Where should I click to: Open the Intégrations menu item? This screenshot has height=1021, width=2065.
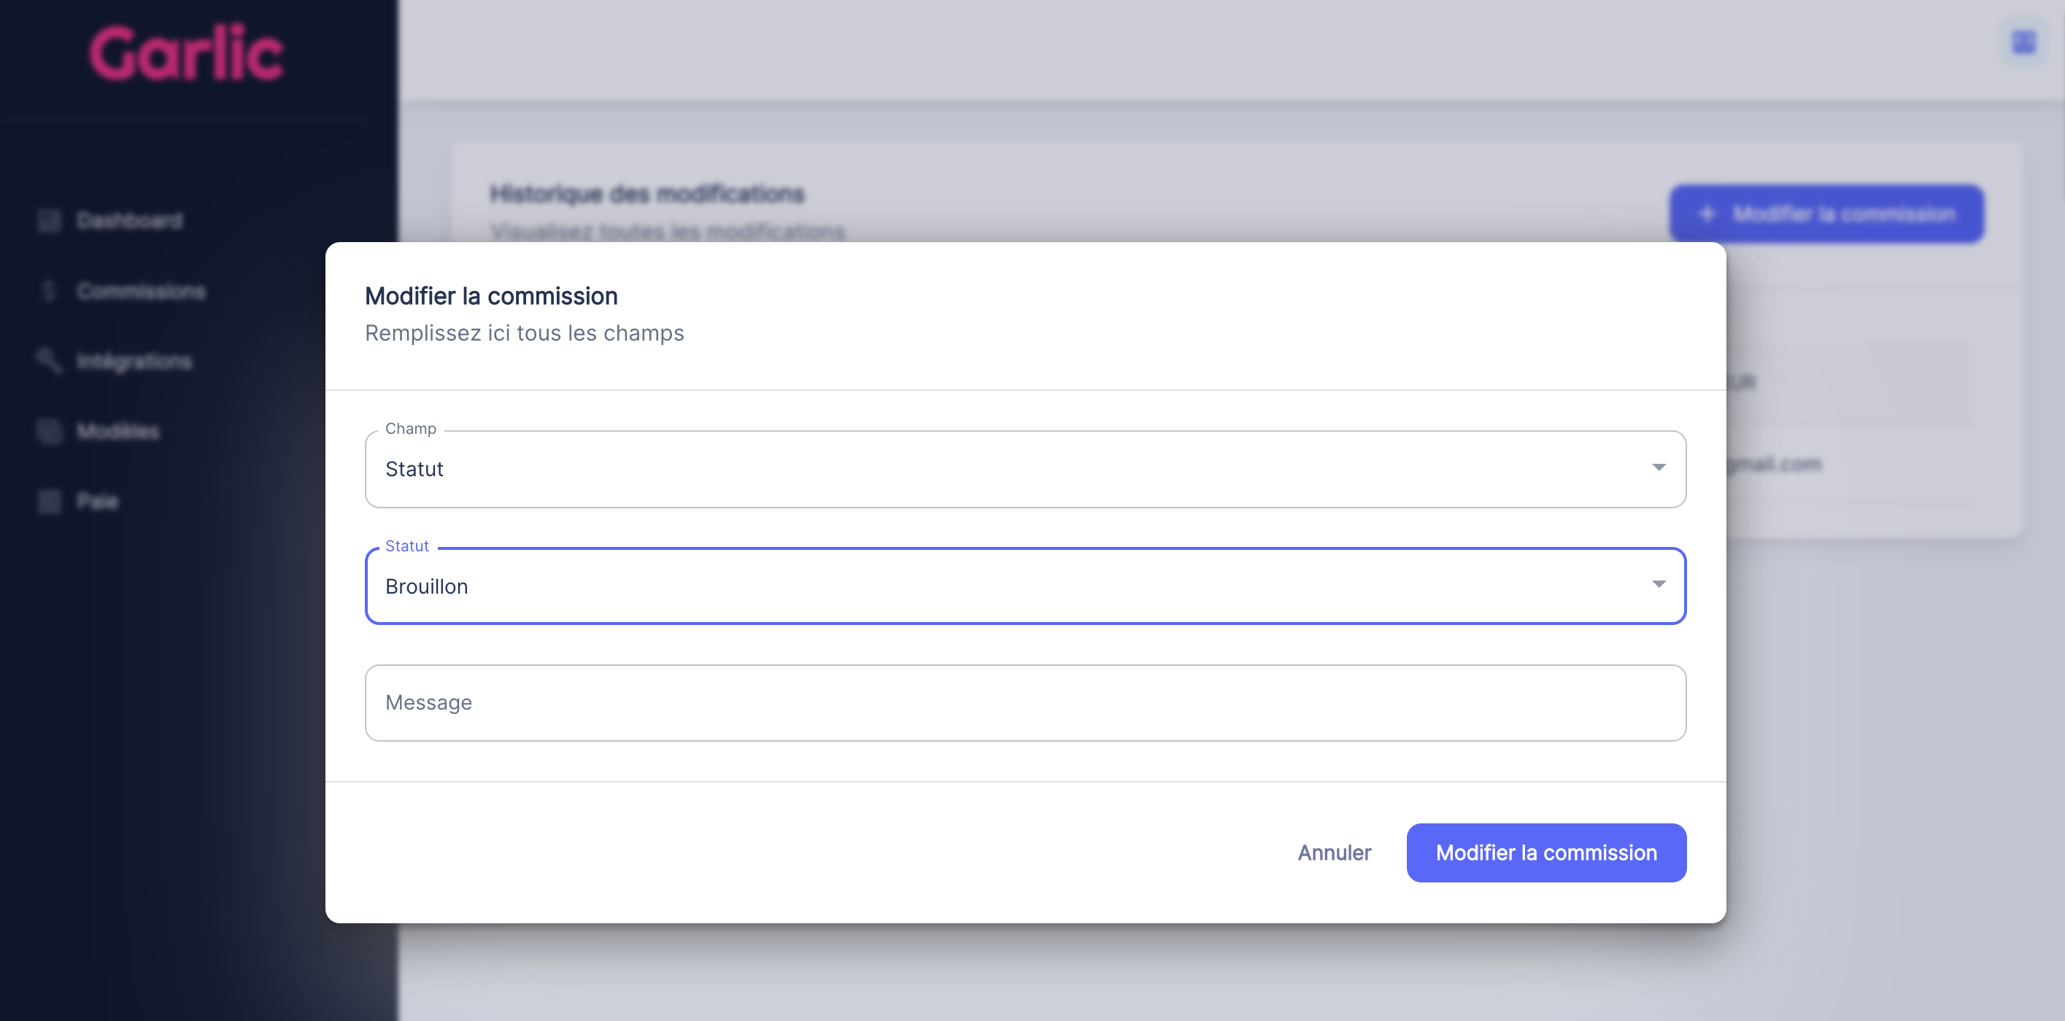(x=135, y=362)
